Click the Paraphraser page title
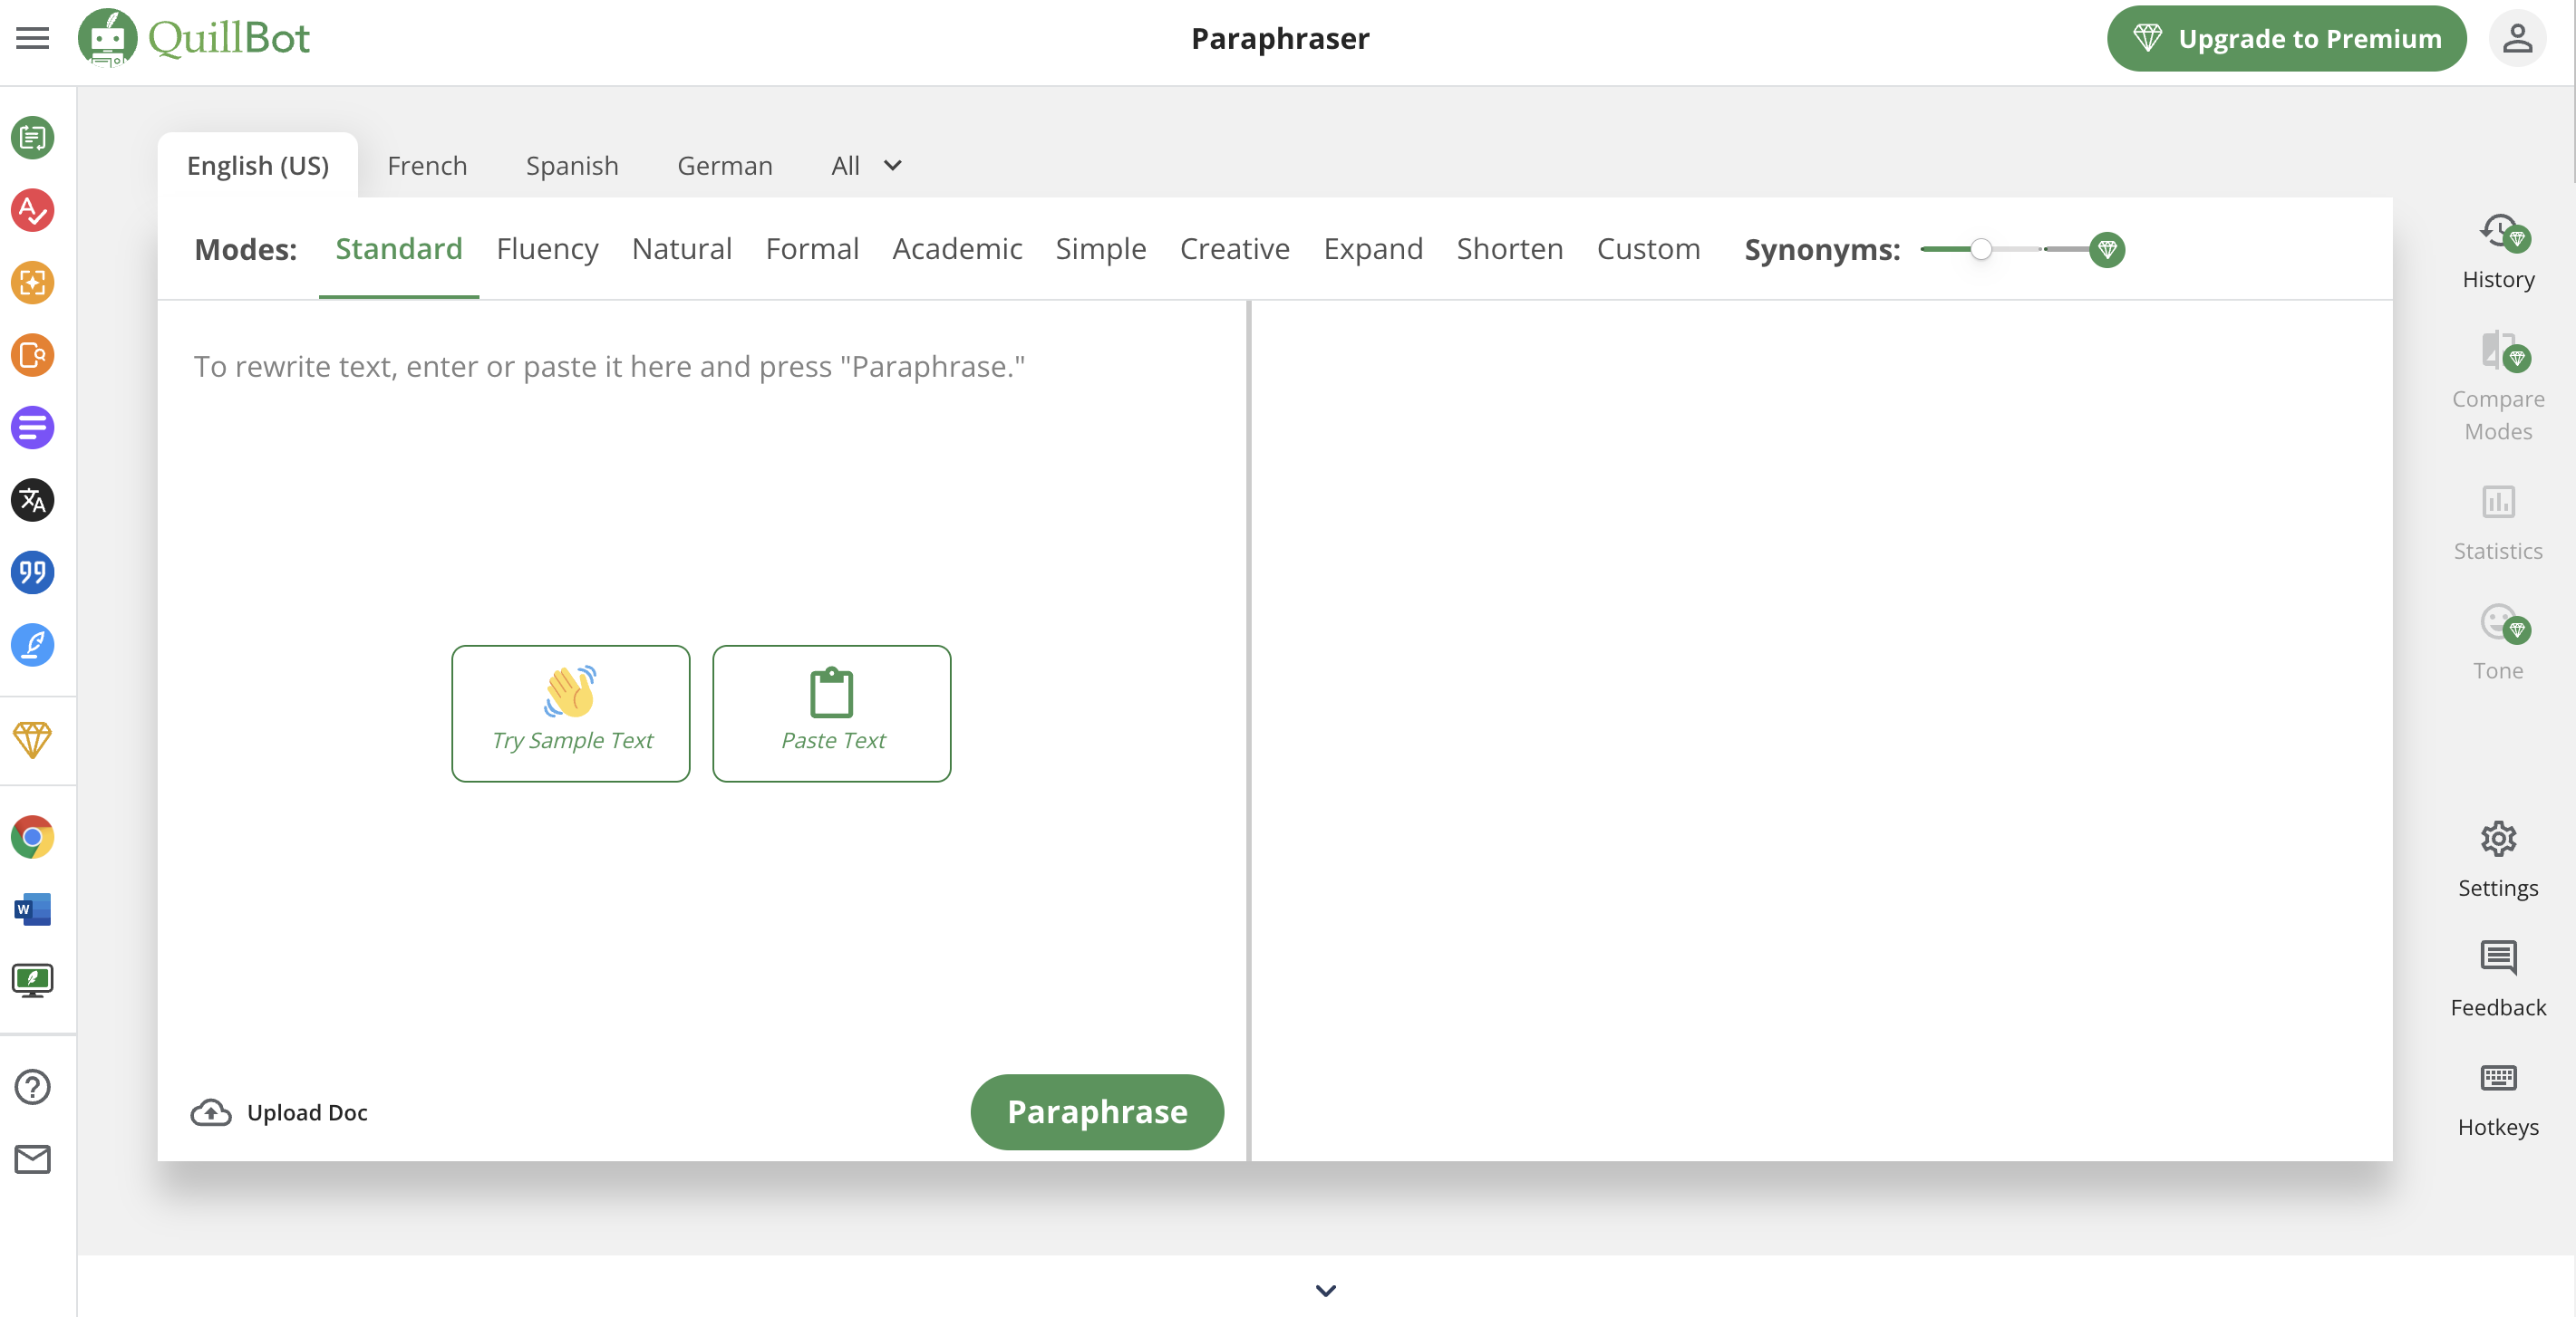The width and height of the screenshot is (2576, 1317). click(1280, 38)
